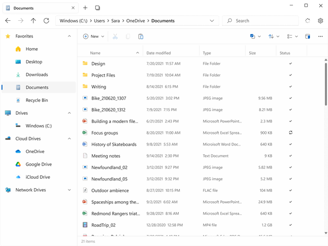Collapse the Favorites section

pos(69,36)
